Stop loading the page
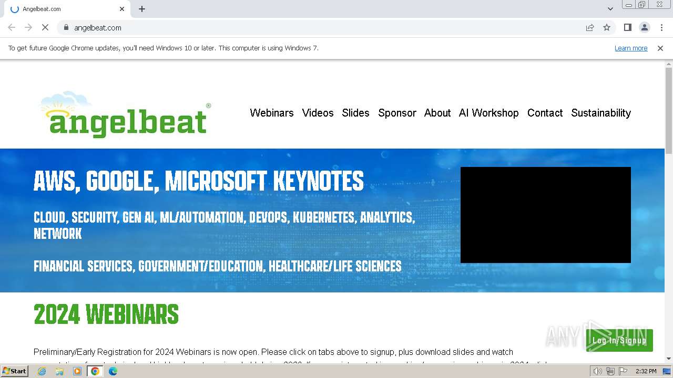 (45, 27)
